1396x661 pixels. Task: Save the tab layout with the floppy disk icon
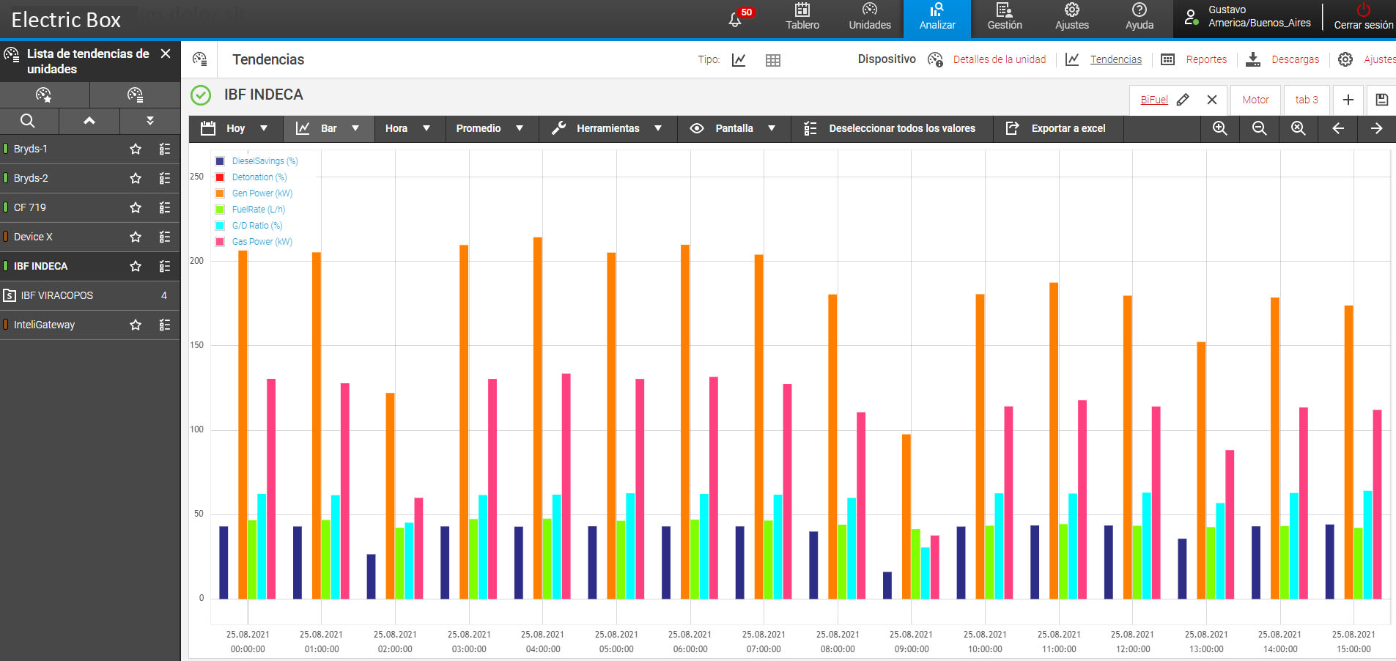1381,100
